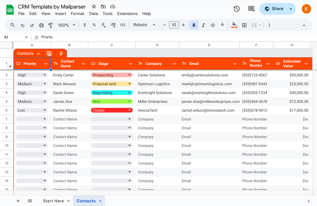The width and height of the screenshot is (317, 206).
Task: Collapse side panel arrow at bottom right
Action: (309, 201)
